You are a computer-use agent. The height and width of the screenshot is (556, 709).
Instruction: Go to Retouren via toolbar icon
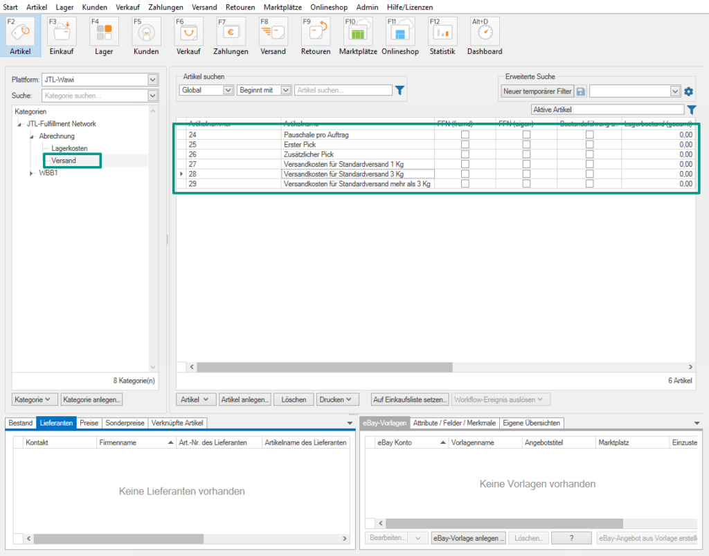click(x=316, y=32)
